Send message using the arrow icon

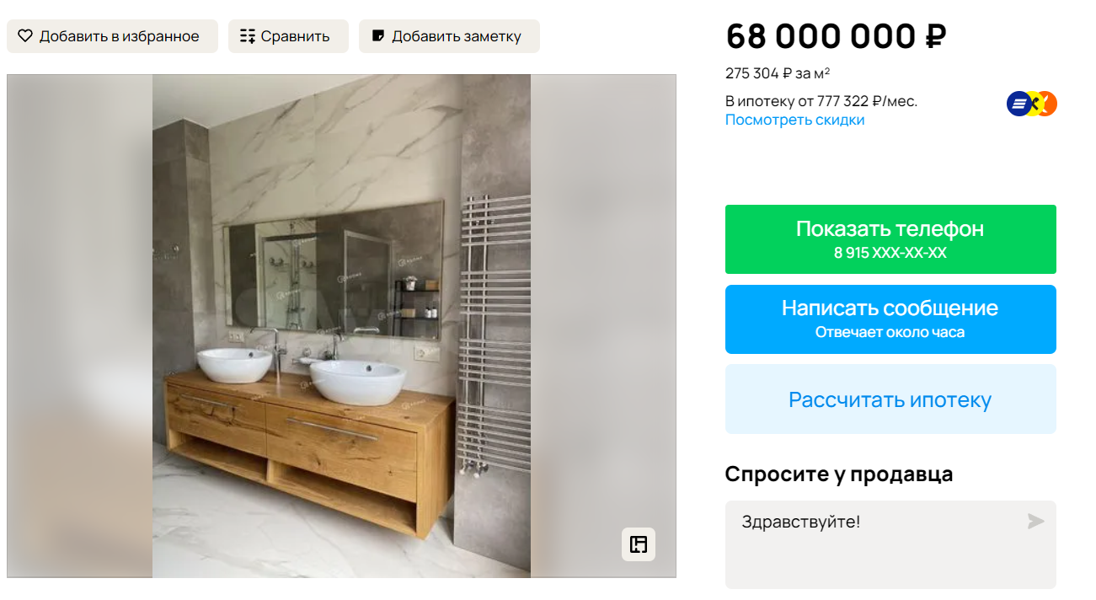click(x=1035, y=522)
